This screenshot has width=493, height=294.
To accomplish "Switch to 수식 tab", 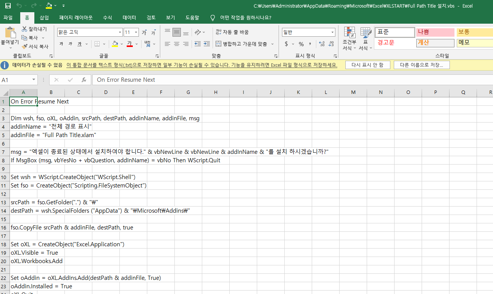I will (x=108, y=18).
